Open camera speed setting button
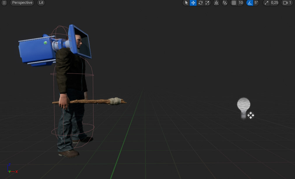This screenshot has width=295, height=179. (x=287, y=3)
